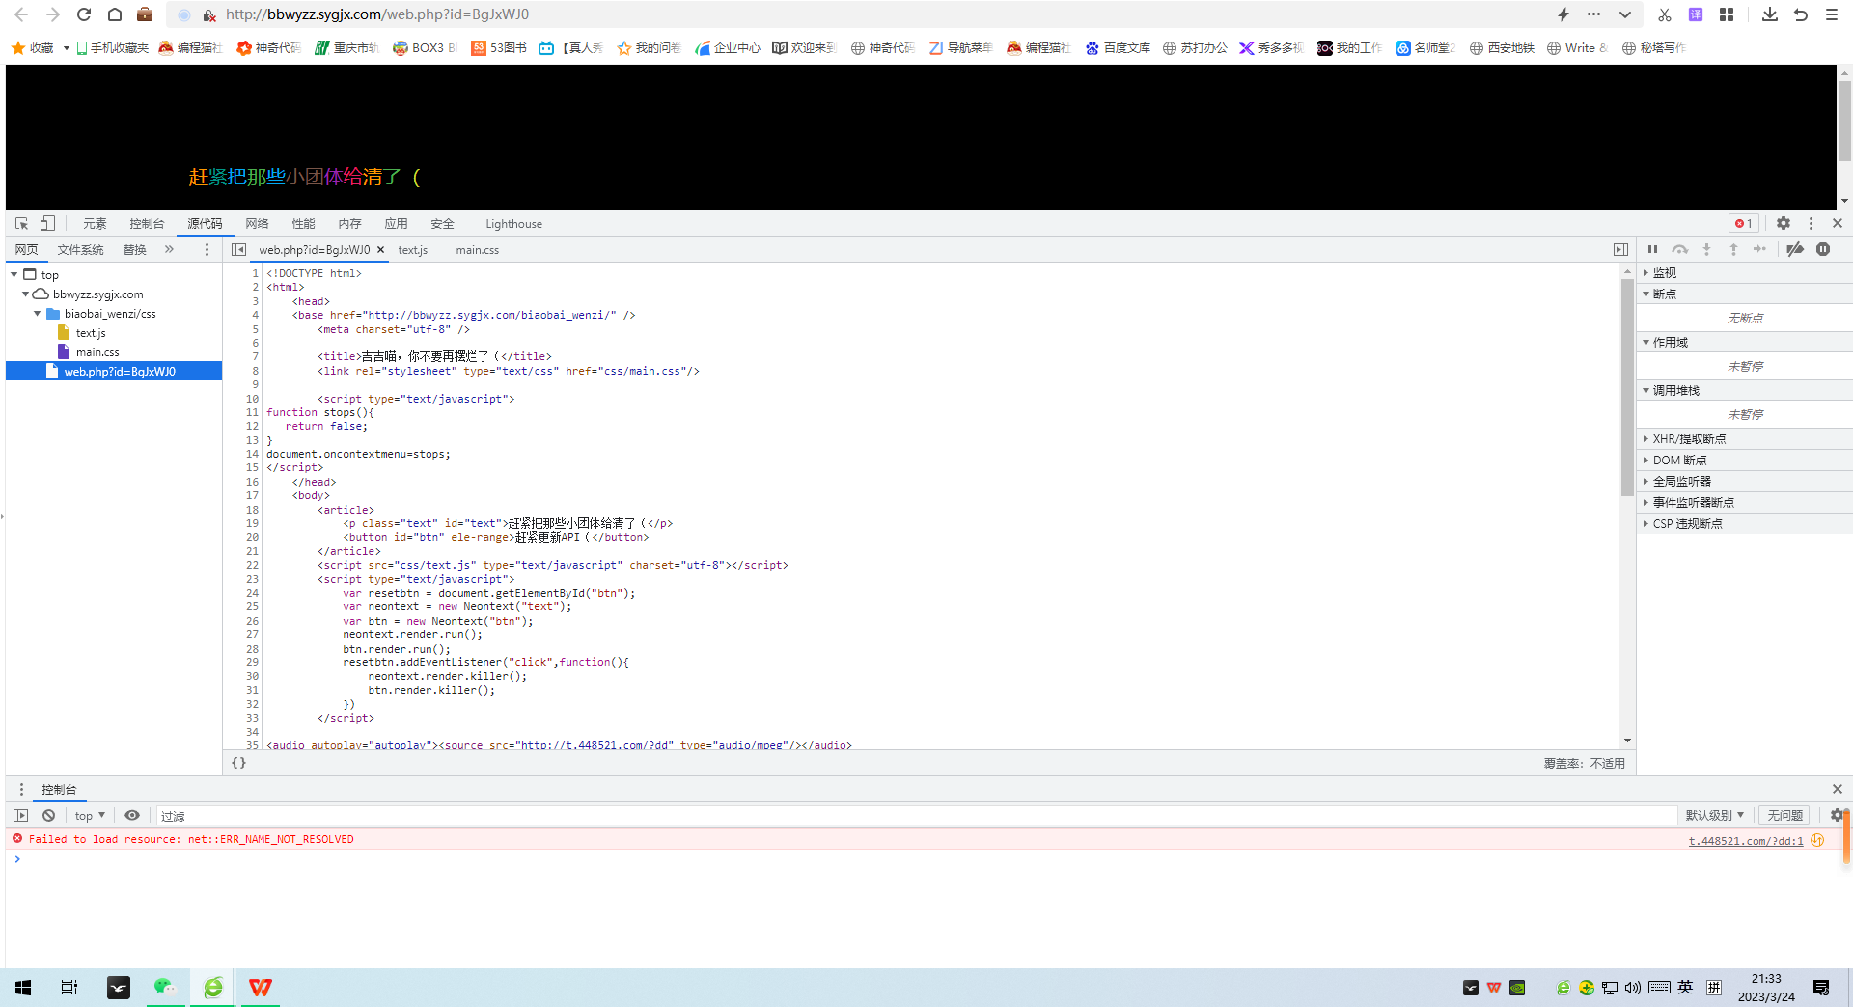Click the 无问题 issues button
Image resolution: width=1853 pixels, height=1007 pixels.
(1784, 816)
